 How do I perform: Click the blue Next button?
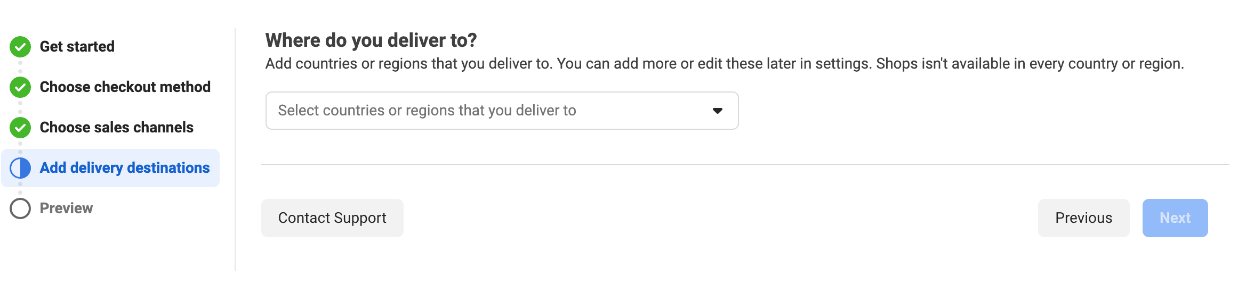coord(1175,218)
